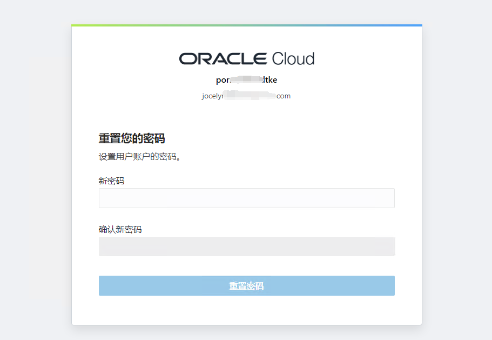Click the 设置用户账户的密码 description text
492x340 pixels.
pos(140,156)
